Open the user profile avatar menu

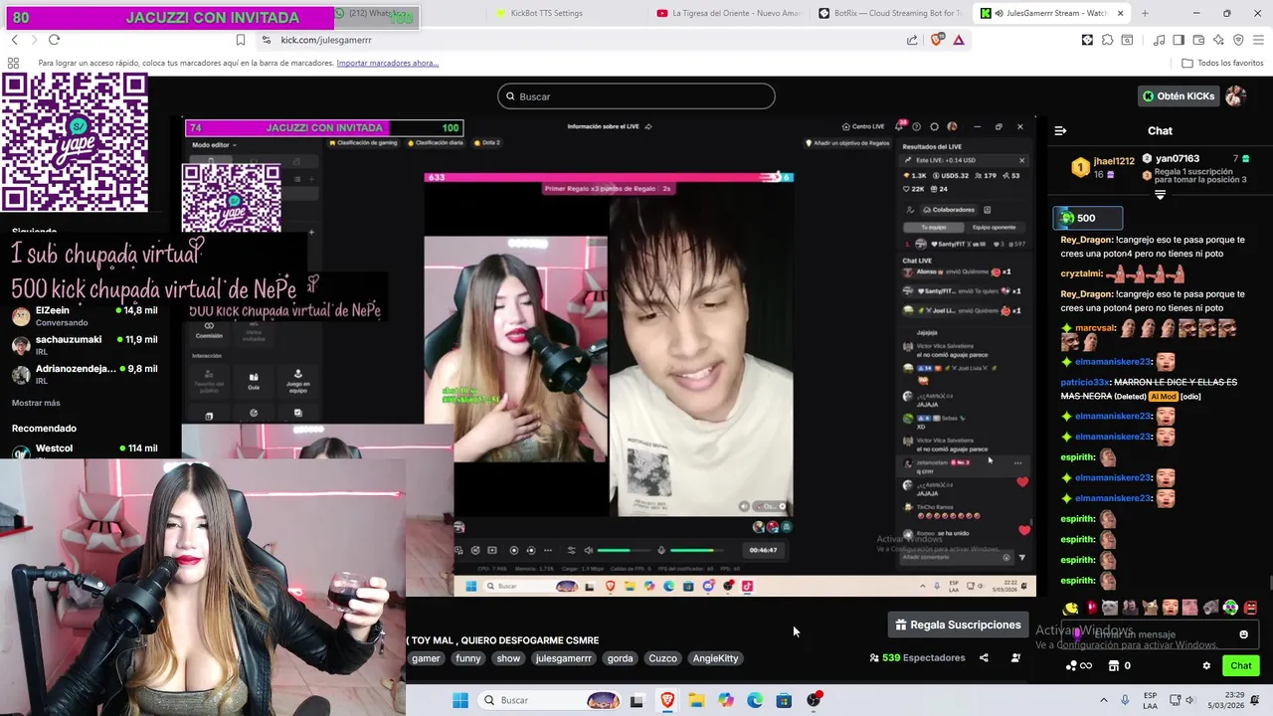coord(1235,96)
